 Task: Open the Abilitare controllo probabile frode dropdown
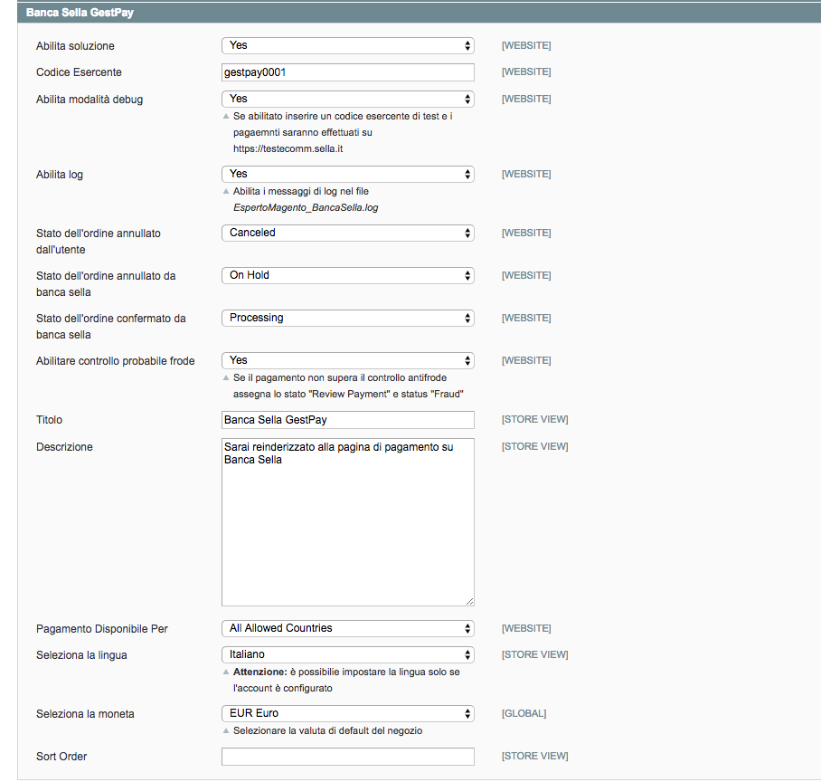(348, 360)
